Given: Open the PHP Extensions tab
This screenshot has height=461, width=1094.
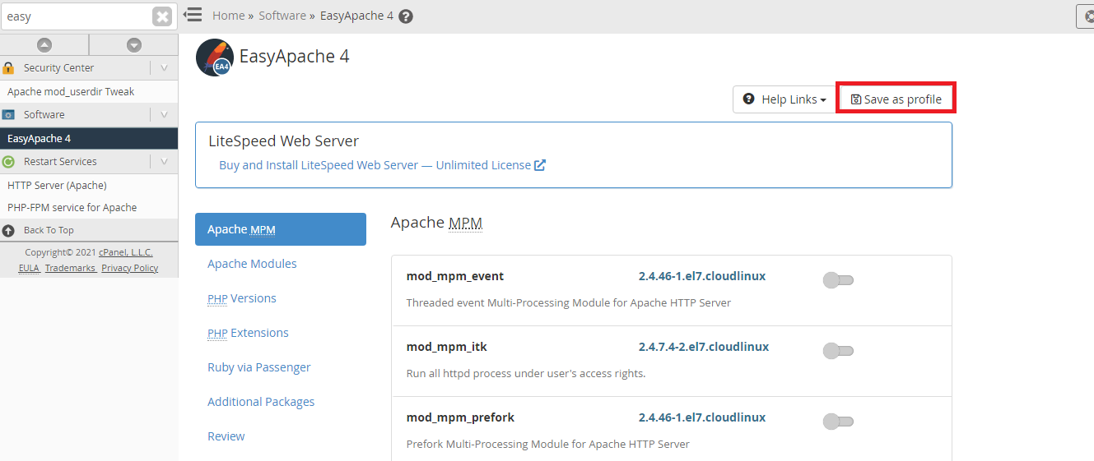Looking at the screenshot, I should coord(248,333).
